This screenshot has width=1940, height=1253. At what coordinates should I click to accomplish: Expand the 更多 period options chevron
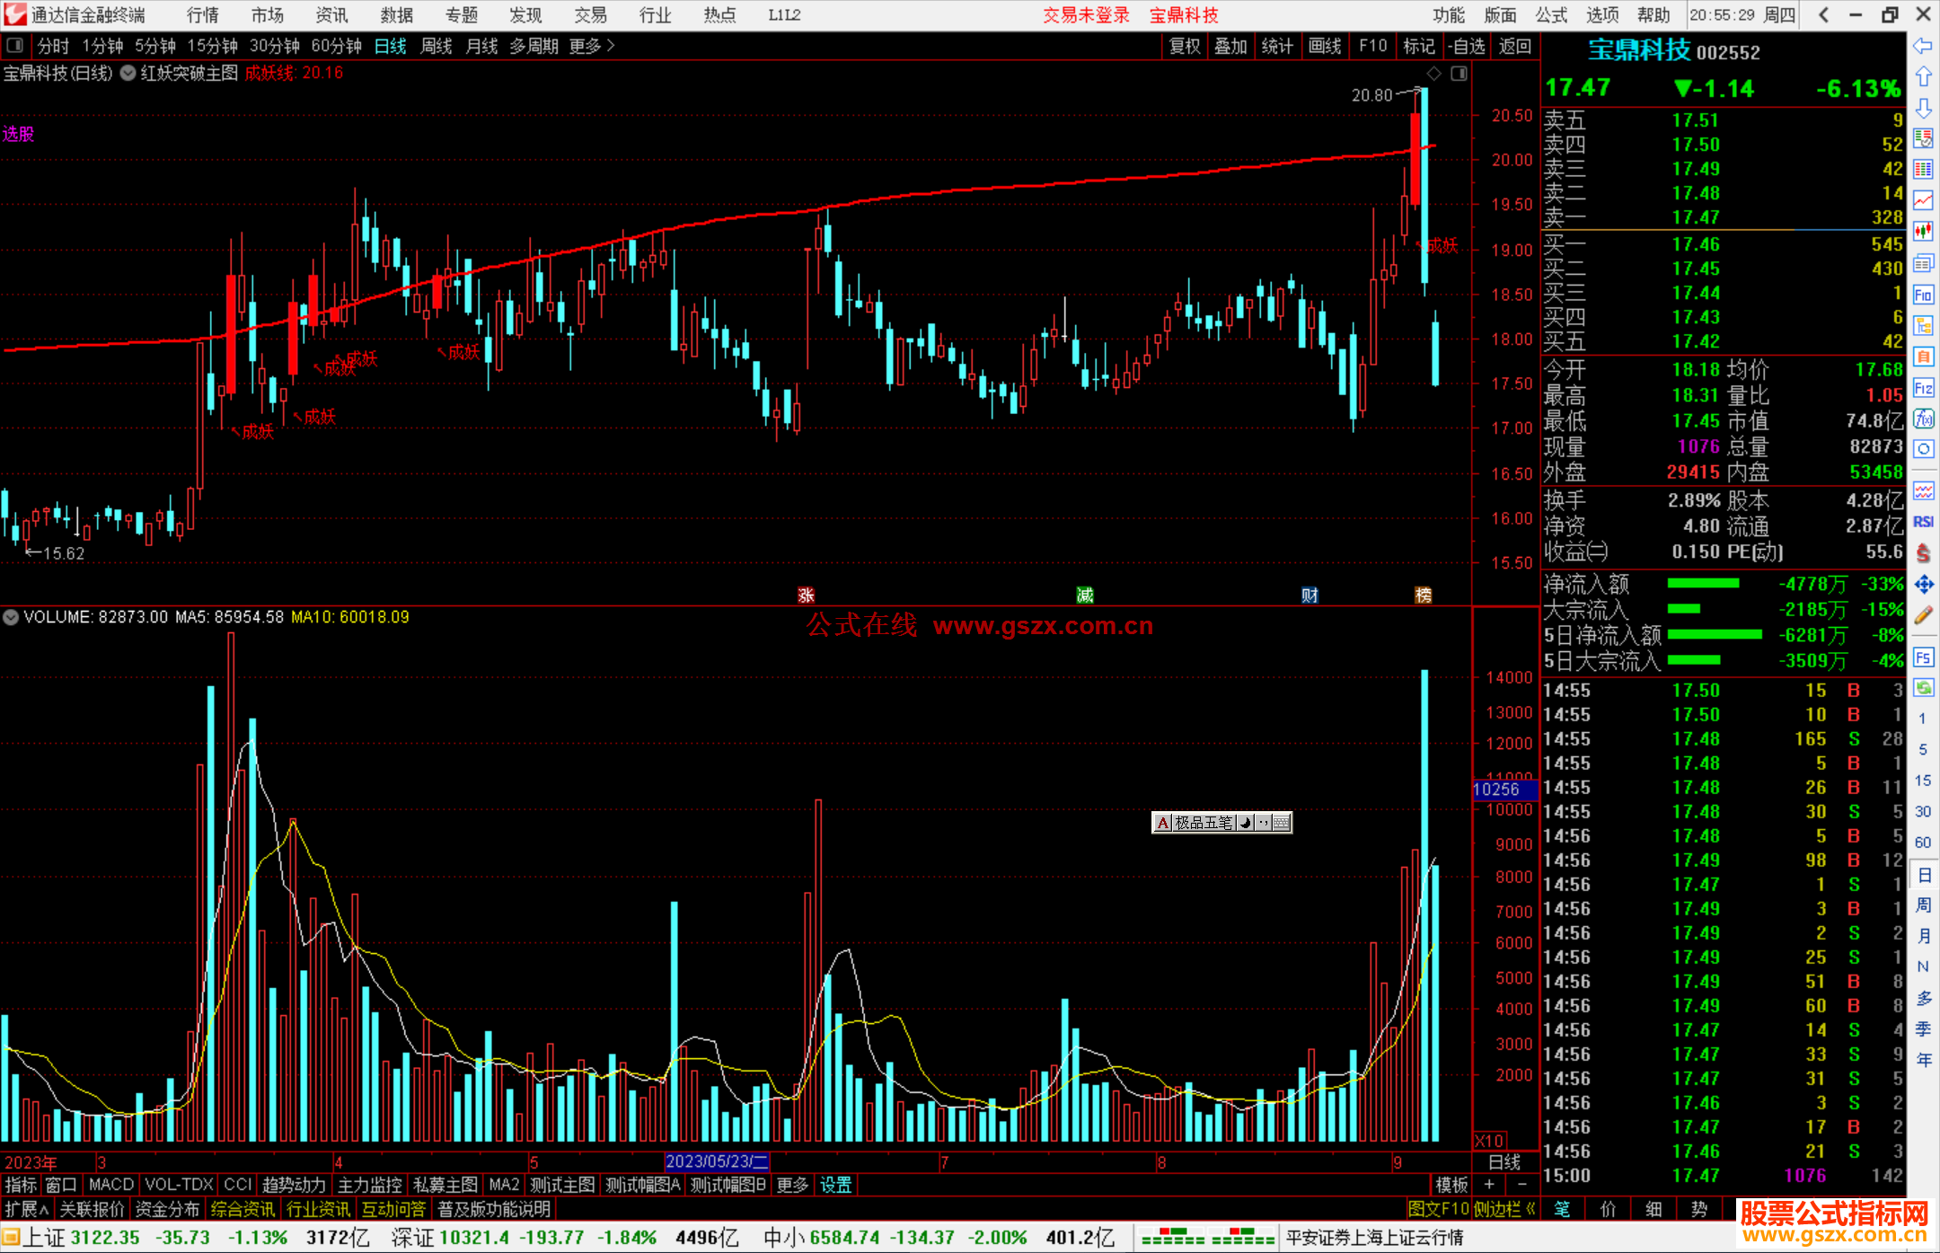coord(611,46)
